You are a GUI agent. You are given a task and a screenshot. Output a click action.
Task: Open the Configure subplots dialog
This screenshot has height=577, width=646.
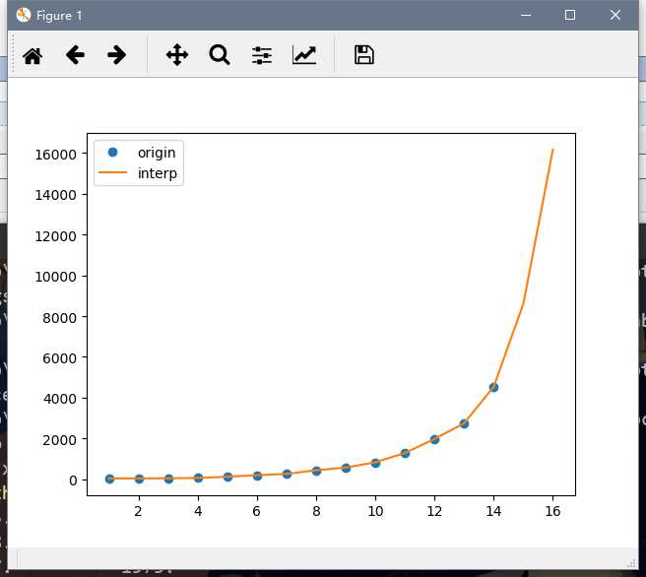tap(262, 55)
